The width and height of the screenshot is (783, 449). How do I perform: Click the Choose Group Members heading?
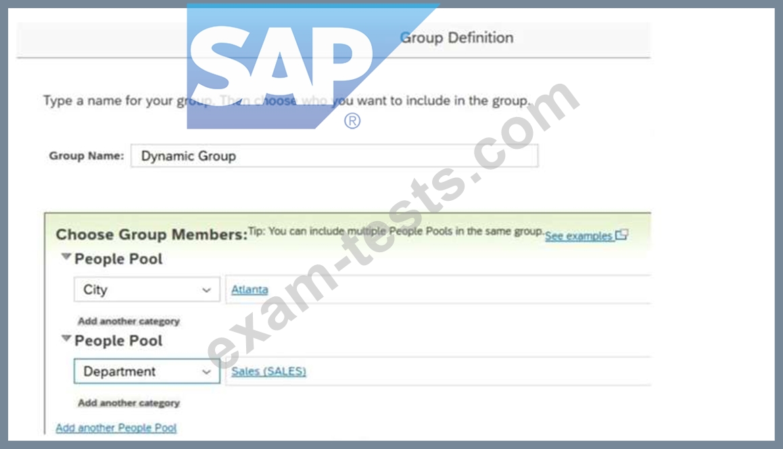coord(152,234)
